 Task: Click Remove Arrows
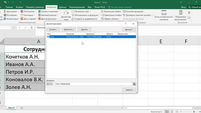(x=111, y=19)
